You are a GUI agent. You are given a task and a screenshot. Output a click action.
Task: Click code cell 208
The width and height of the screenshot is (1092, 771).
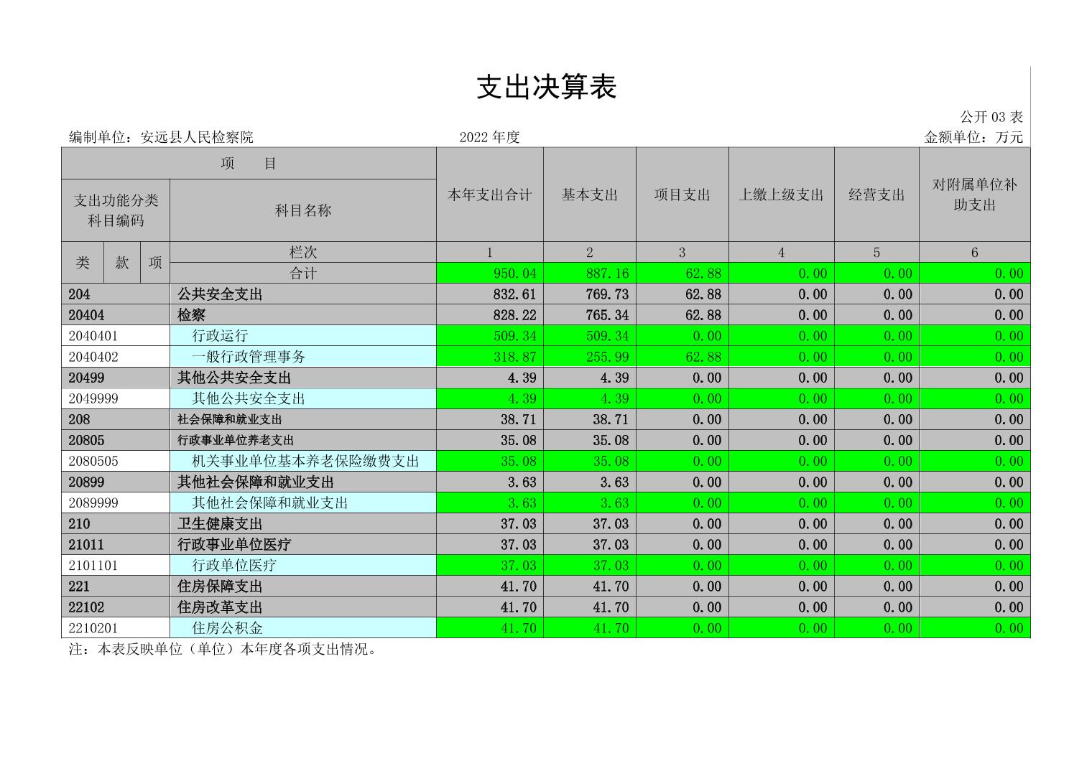(116, 419)
